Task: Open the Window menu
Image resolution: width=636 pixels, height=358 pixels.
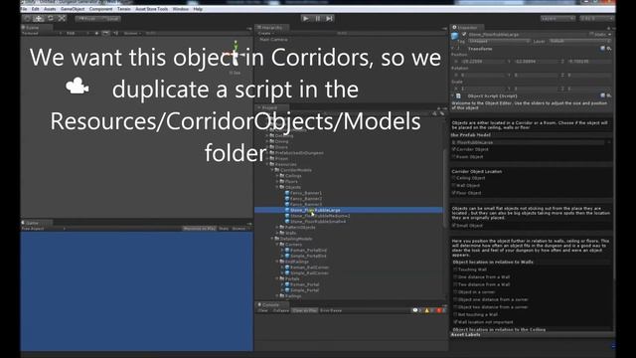Action: [x=181, y=9]
